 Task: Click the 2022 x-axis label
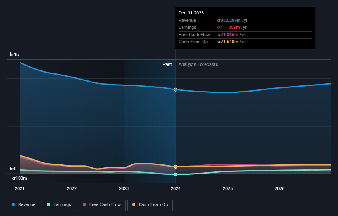coord(72,189)
